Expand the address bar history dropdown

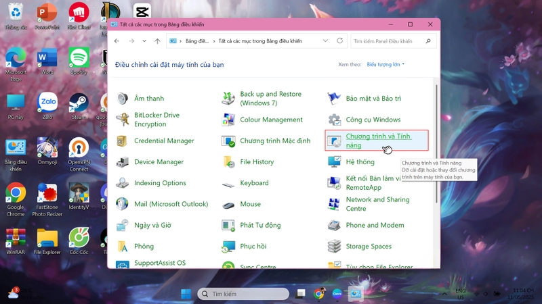pyautogui.click(x=325, y=41)
